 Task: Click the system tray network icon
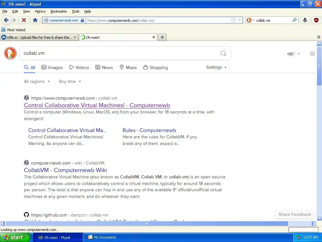click(298, 238)
